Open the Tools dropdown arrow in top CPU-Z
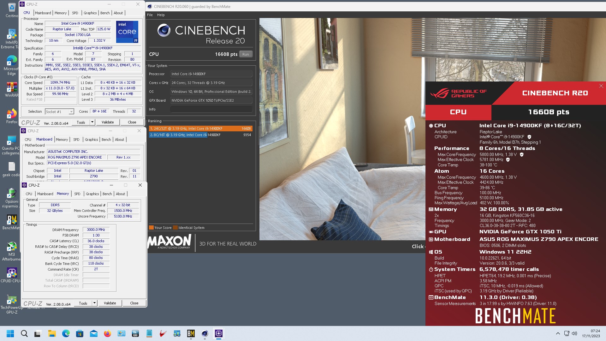The height and width of the screenshot is (341, 606). pos(92,122)
